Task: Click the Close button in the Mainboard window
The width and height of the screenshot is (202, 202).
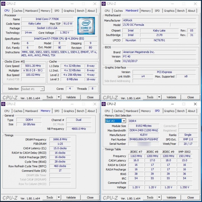Action: pyautogui.click(x=190, y=97)
